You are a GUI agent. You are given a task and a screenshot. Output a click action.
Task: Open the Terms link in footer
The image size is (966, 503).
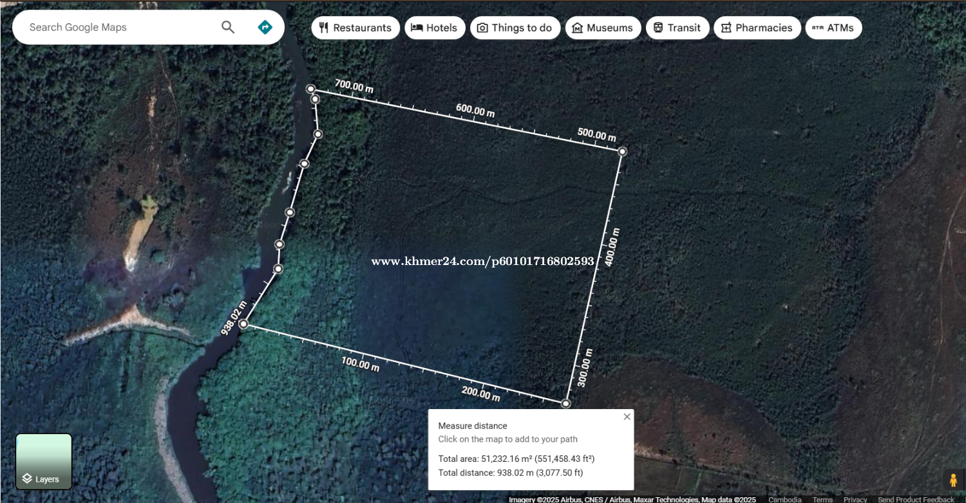pyautogui.click(x=822, y=499)
